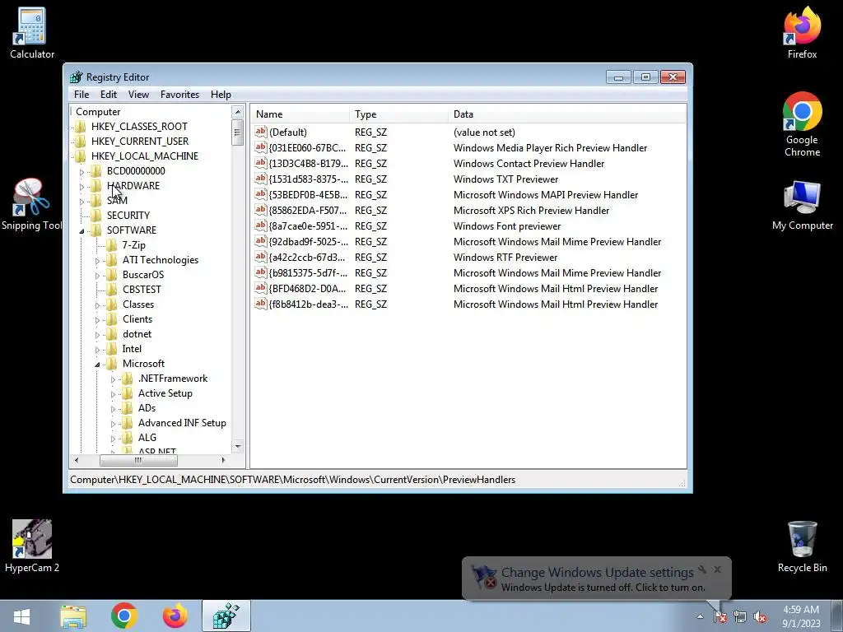
Task: Select the Microsoft XPS Rich Preview Handler row
Action: pyautogui.click(x=468, y=210)
